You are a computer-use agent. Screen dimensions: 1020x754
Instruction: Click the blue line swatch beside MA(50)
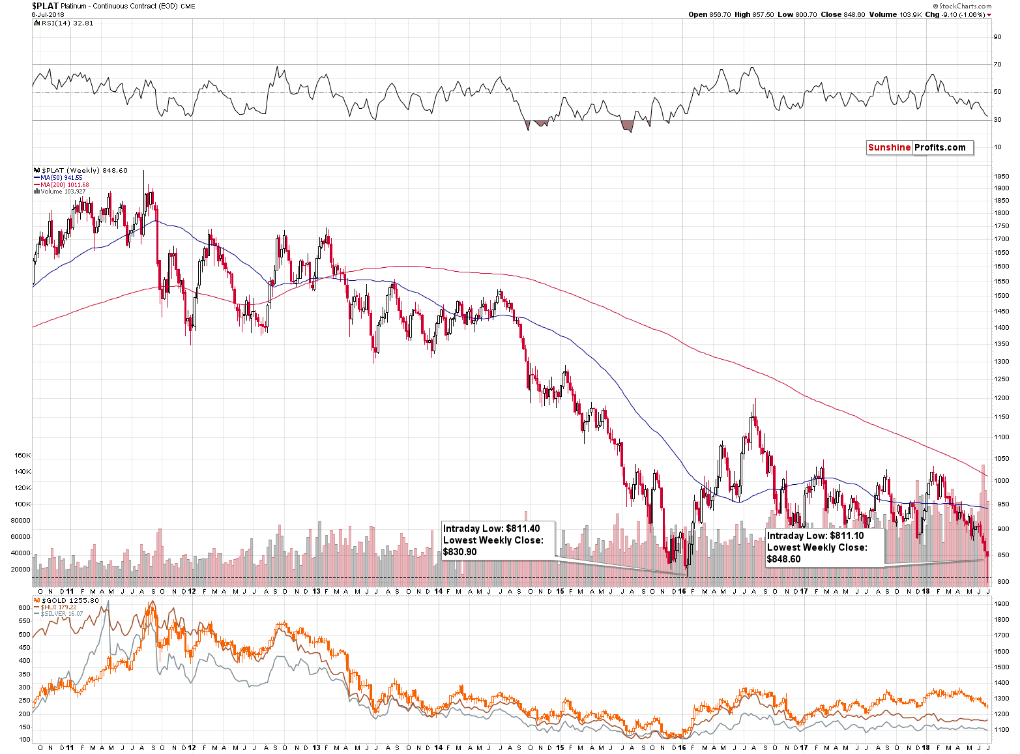point(36,178)
